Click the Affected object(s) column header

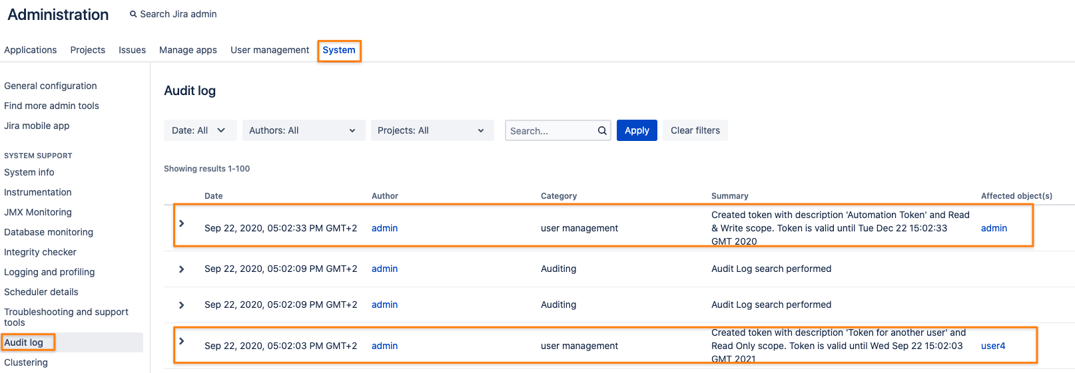[1016, 196]
